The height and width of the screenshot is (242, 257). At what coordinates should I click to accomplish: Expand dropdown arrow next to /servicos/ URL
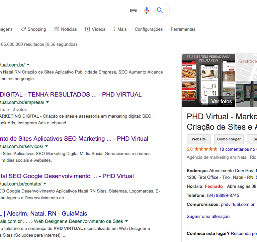(47, 146)
